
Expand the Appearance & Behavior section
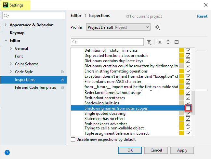(x=6, y=25)
